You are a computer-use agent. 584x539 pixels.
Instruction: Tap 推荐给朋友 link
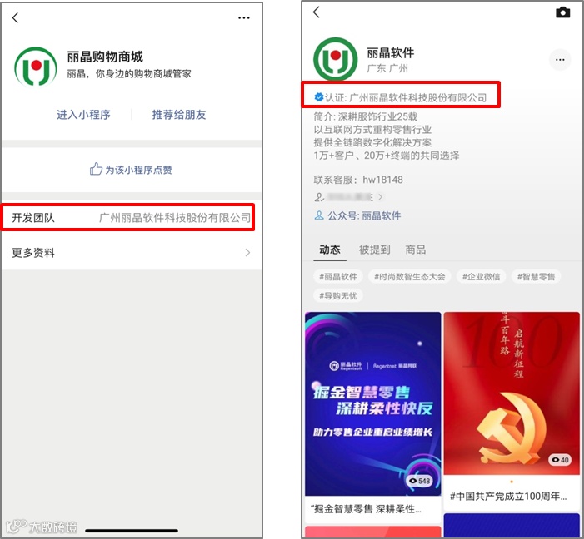[179, 115]
